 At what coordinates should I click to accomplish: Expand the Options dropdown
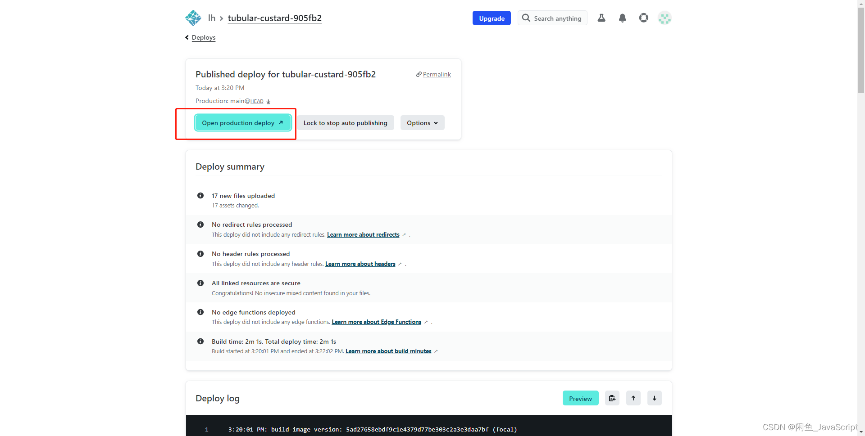pos(423,123)
